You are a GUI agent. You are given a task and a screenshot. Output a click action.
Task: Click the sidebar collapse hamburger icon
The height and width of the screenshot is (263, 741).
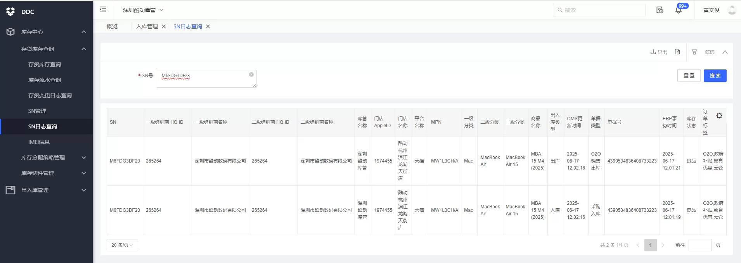103,10
